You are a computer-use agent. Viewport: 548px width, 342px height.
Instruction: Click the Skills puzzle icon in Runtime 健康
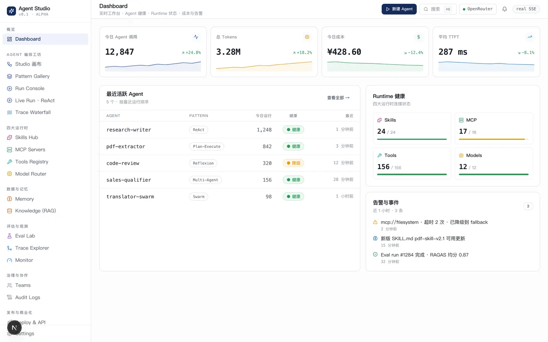pos(379,120)
